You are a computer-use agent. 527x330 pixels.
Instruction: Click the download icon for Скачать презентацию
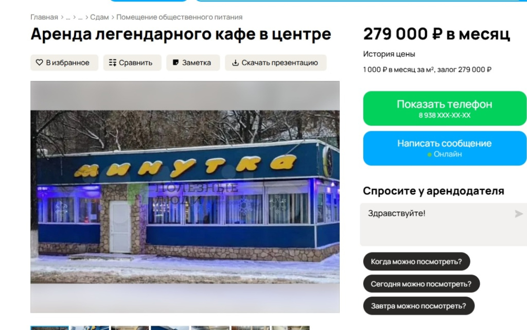[235, 62]
